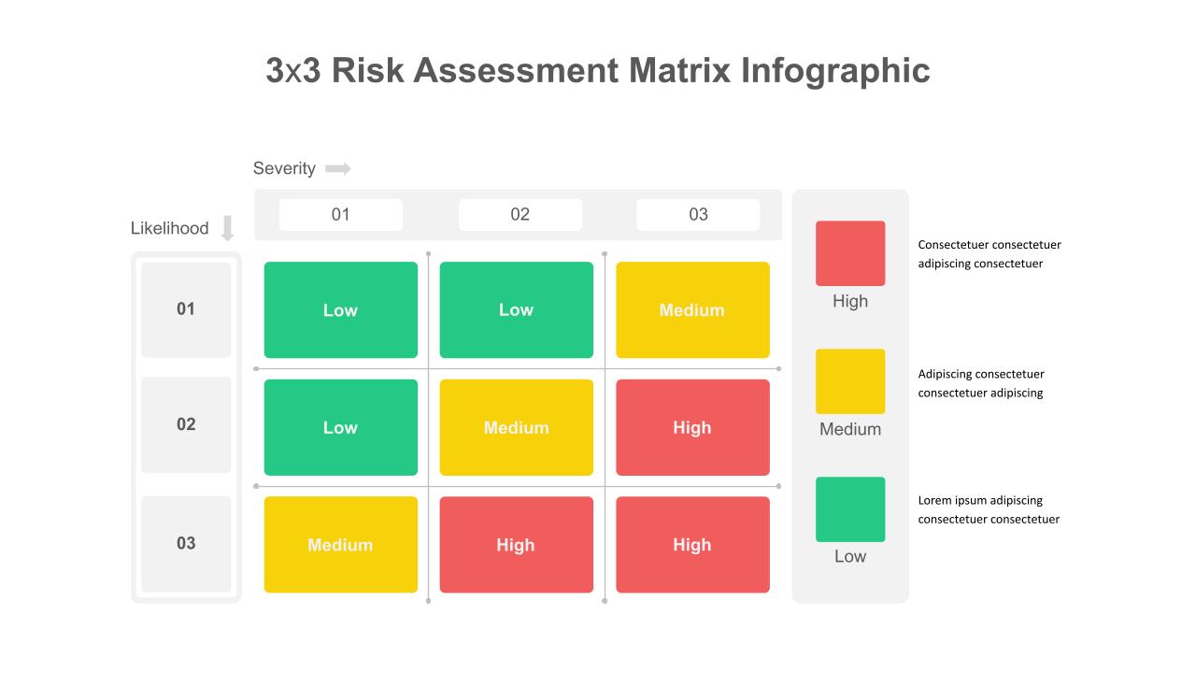The image size is (1196, 673).
Task: Select the title 3x3 Risk Assessment Matrix Infographic
Action: (598, 70)
